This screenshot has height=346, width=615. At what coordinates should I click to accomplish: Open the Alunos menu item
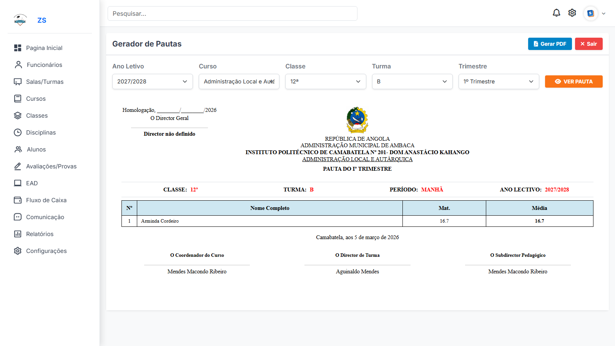click(x=36, y=149)
